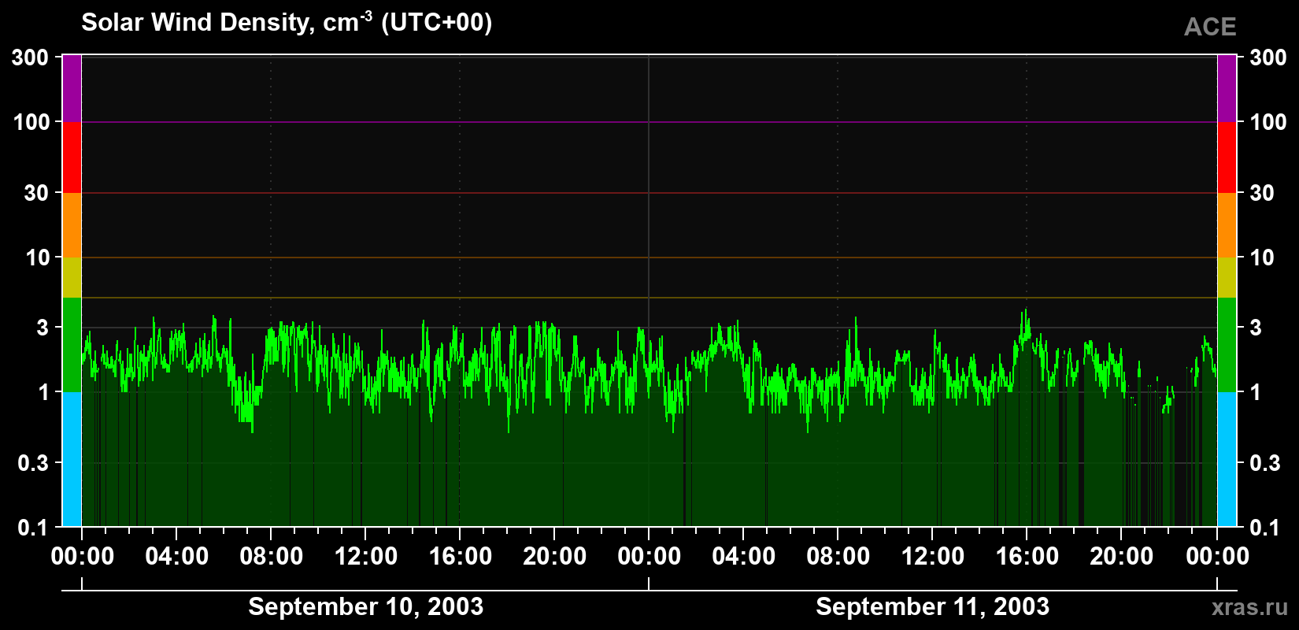
Task: Click the middle 00:00 label between both days
Action: (x=649, y=557)
